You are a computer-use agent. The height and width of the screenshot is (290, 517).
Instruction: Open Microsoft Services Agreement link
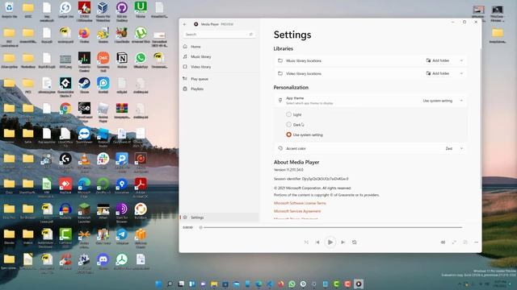pos(297,211)
